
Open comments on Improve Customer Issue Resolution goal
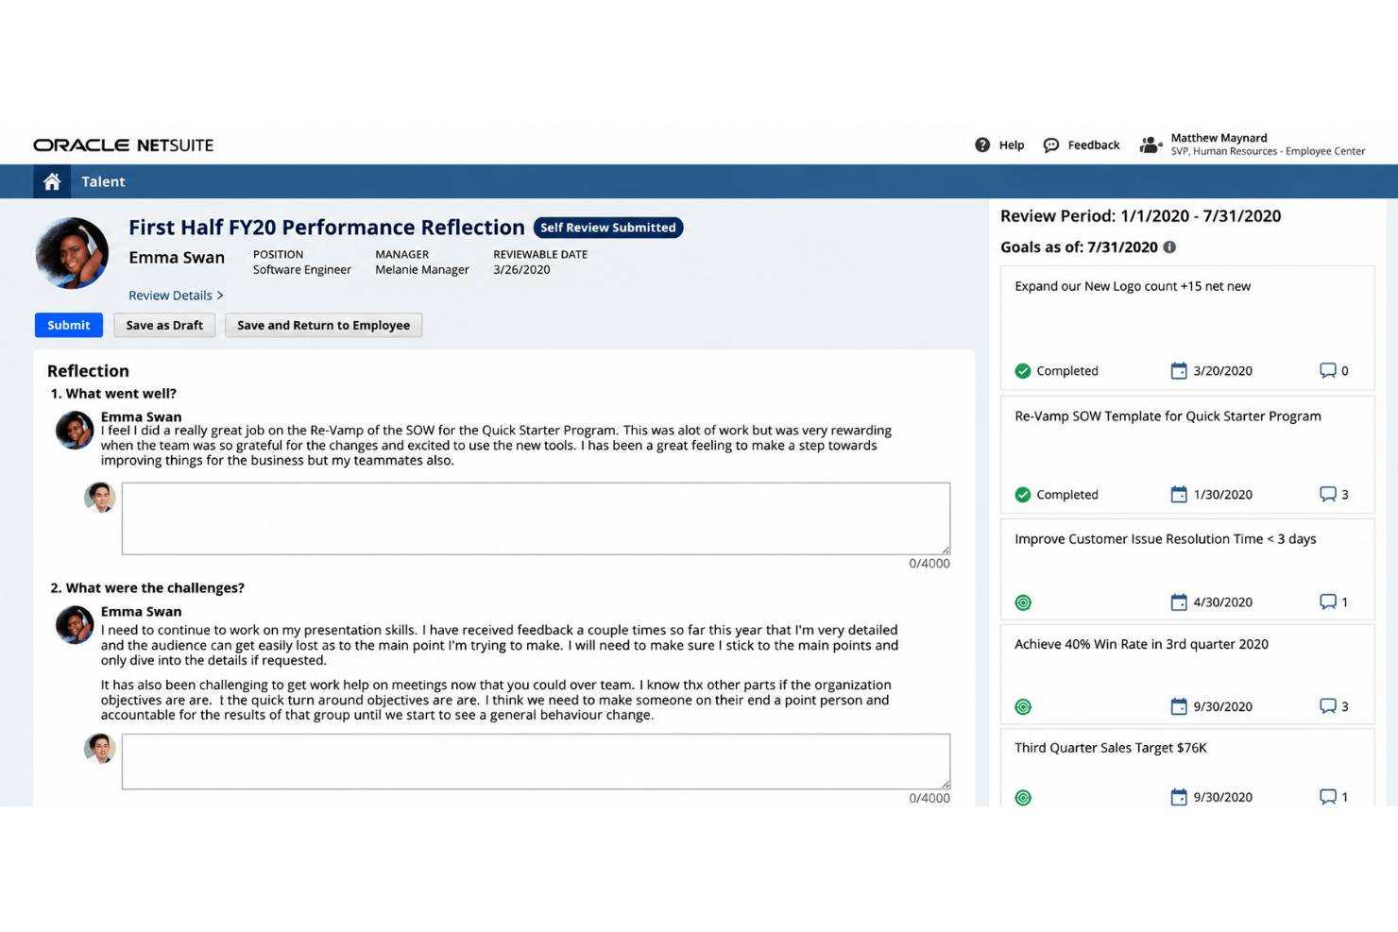tap(1327, 602)
